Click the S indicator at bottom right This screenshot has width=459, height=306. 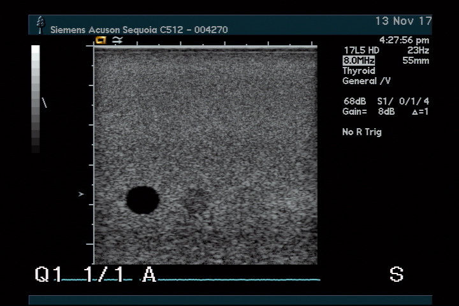tap(396, 275)
